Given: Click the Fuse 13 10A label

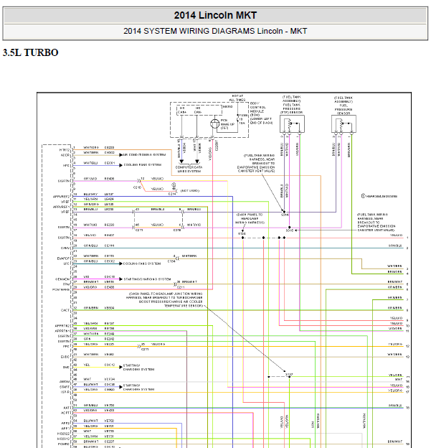Looking at the screenshot, I should (x=242, y=119).
